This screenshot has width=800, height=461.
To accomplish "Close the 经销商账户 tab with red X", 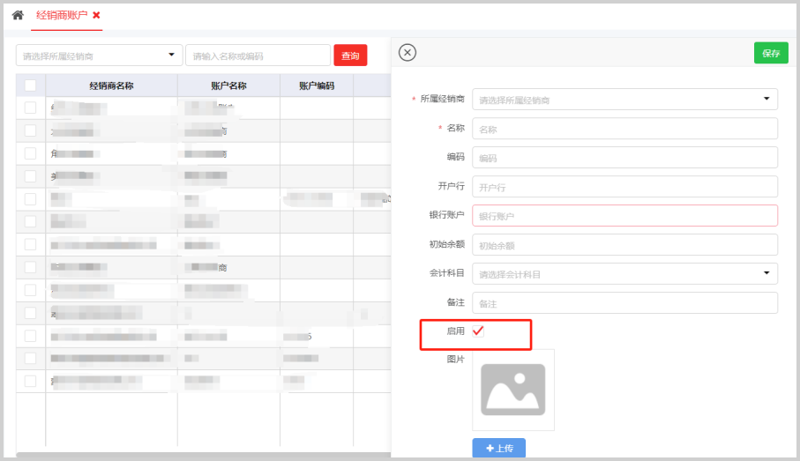I will tap(96, 16).
